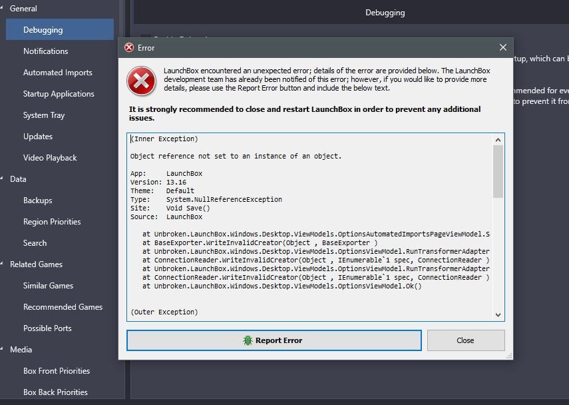Screen dimensions: 569x405
Task: Click the Media category label
Action: 21,350
